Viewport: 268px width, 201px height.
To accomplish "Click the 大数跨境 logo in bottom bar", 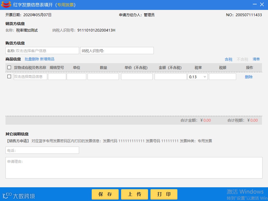I will coord(18,196).
